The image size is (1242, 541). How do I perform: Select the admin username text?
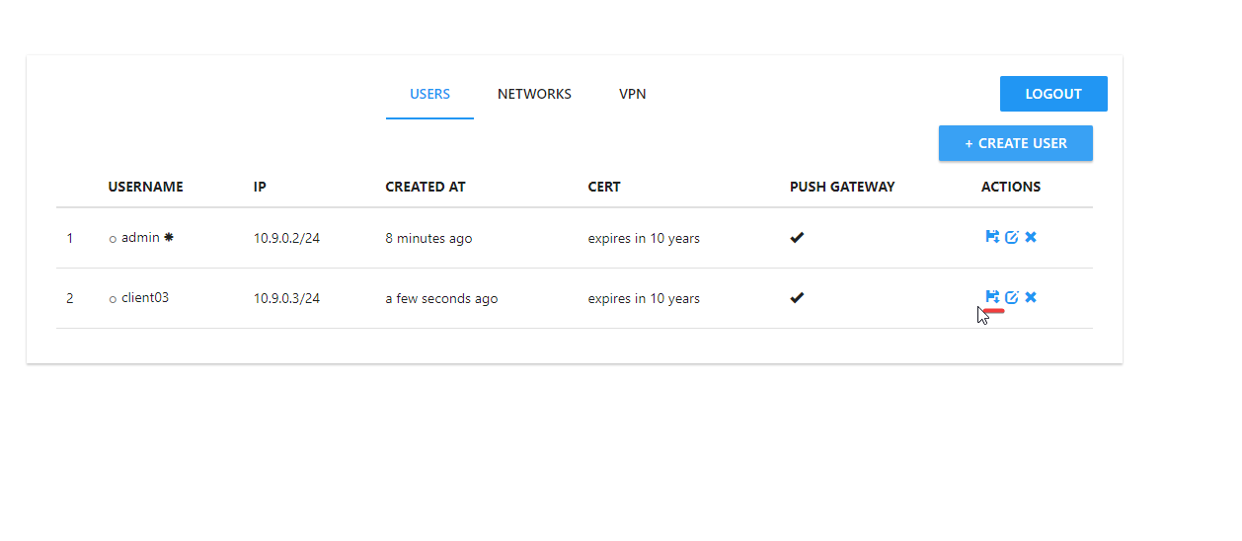(140, 238)
